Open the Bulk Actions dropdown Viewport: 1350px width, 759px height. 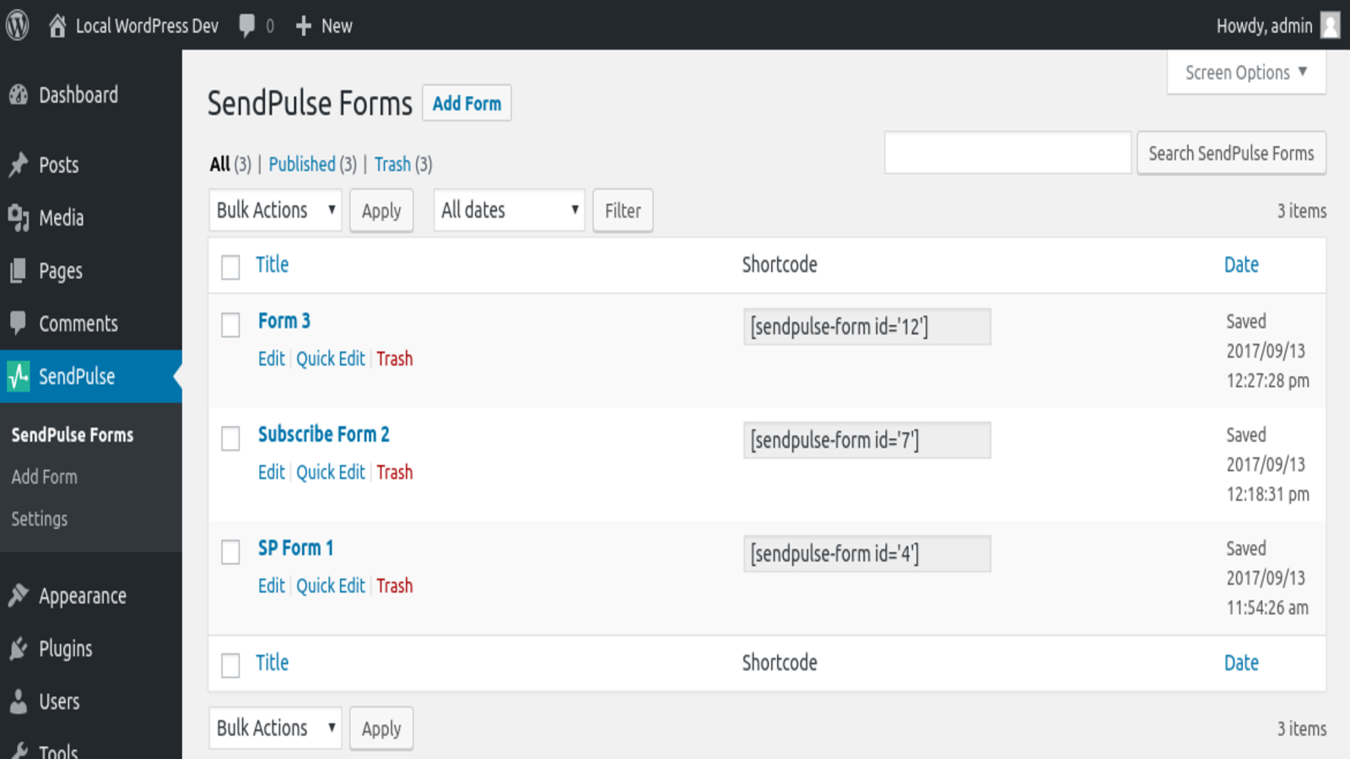click(274, 210)
